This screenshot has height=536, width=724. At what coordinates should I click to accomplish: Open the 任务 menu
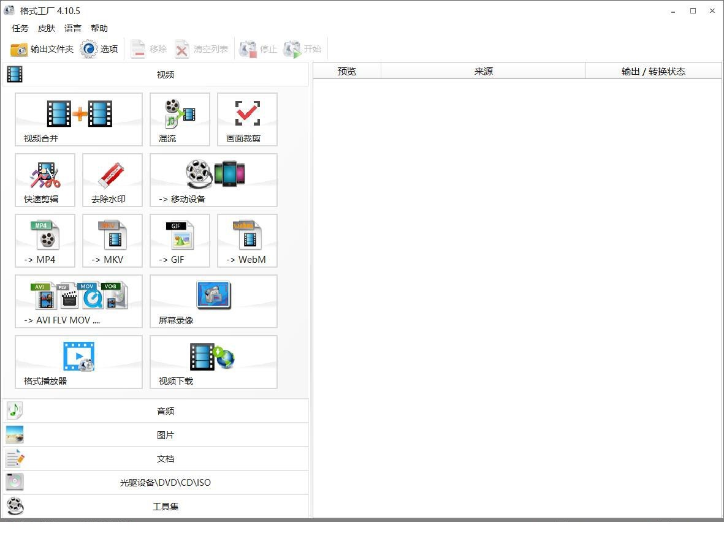pos(20,28)
